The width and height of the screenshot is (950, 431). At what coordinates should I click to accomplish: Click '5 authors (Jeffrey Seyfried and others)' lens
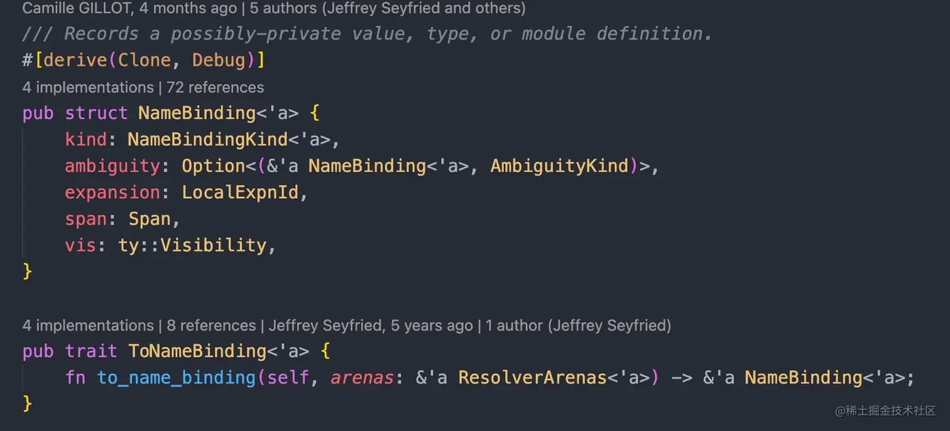(x=387, y=8)
